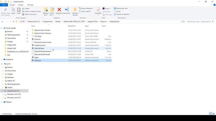Viewport: 216px width, 121px height.
Task: Click the Plug-ins breadcrumb
Action: pos(104,22)
